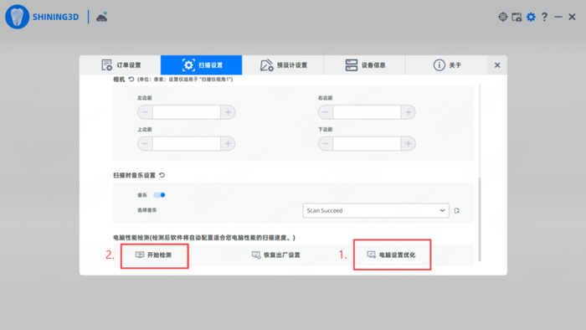Click the 左边距 value field
This screenshot has height=330, width=586.
(187, 112)
